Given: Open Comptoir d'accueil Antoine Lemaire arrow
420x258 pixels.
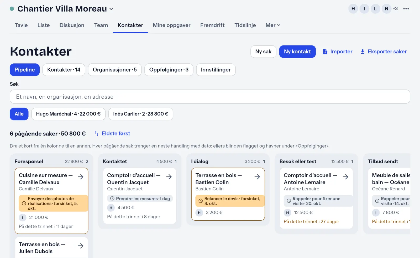Looking at the screenshot, I should tap(346, 177).
